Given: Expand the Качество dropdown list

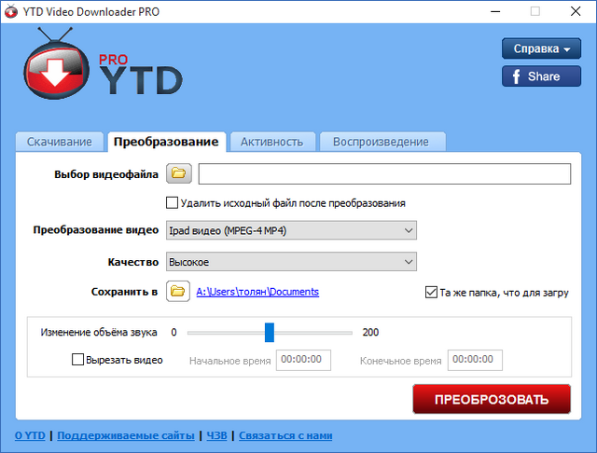Looking at the screenshot, I should tap(291, 263).
